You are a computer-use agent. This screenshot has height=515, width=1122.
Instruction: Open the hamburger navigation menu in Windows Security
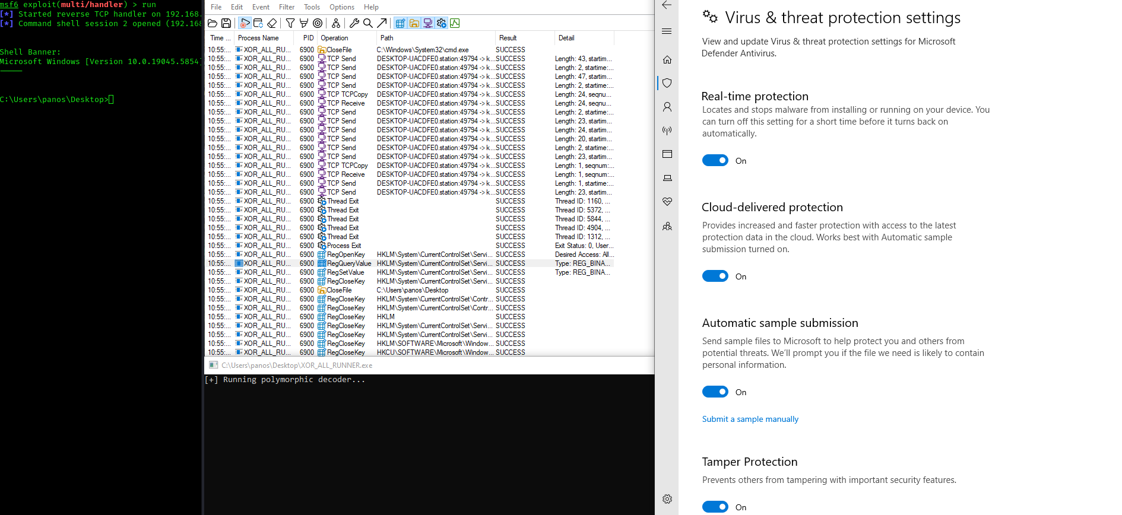point(667,31)
